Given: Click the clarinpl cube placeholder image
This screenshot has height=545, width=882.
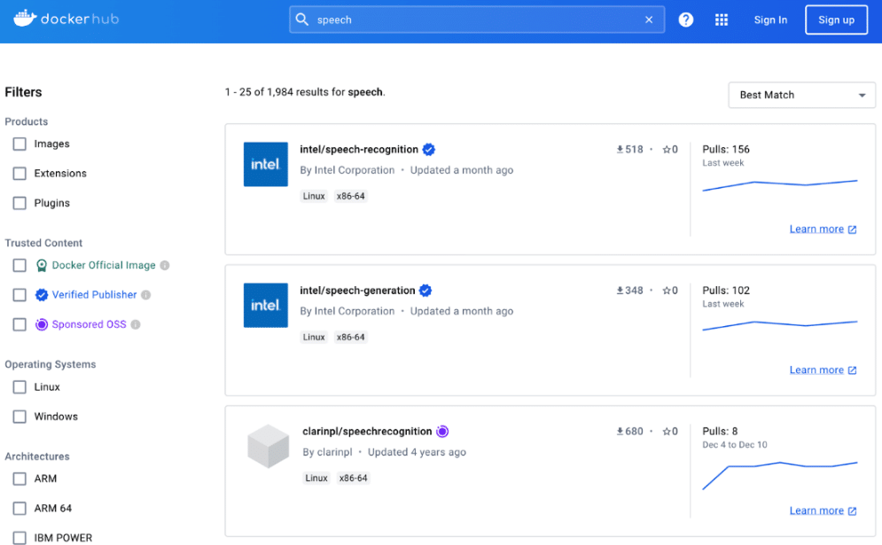Looking at the screenshot, I should [269, 446].
